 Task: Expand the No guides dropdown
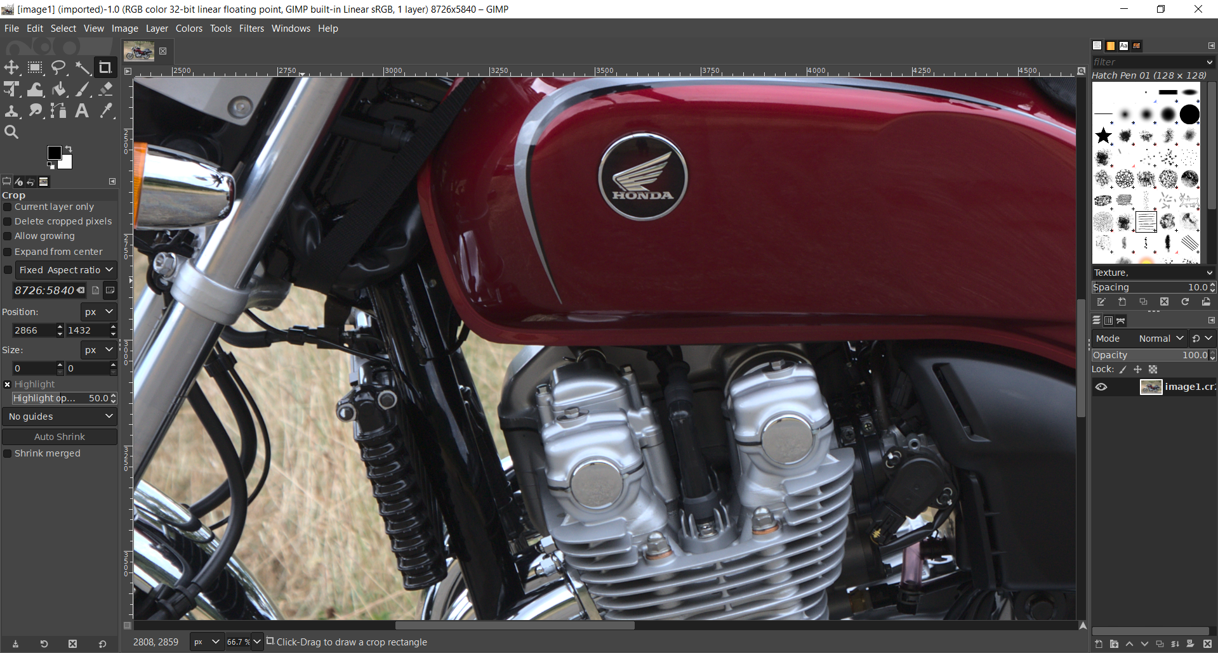pyautogui.click(x=60, y=417)
